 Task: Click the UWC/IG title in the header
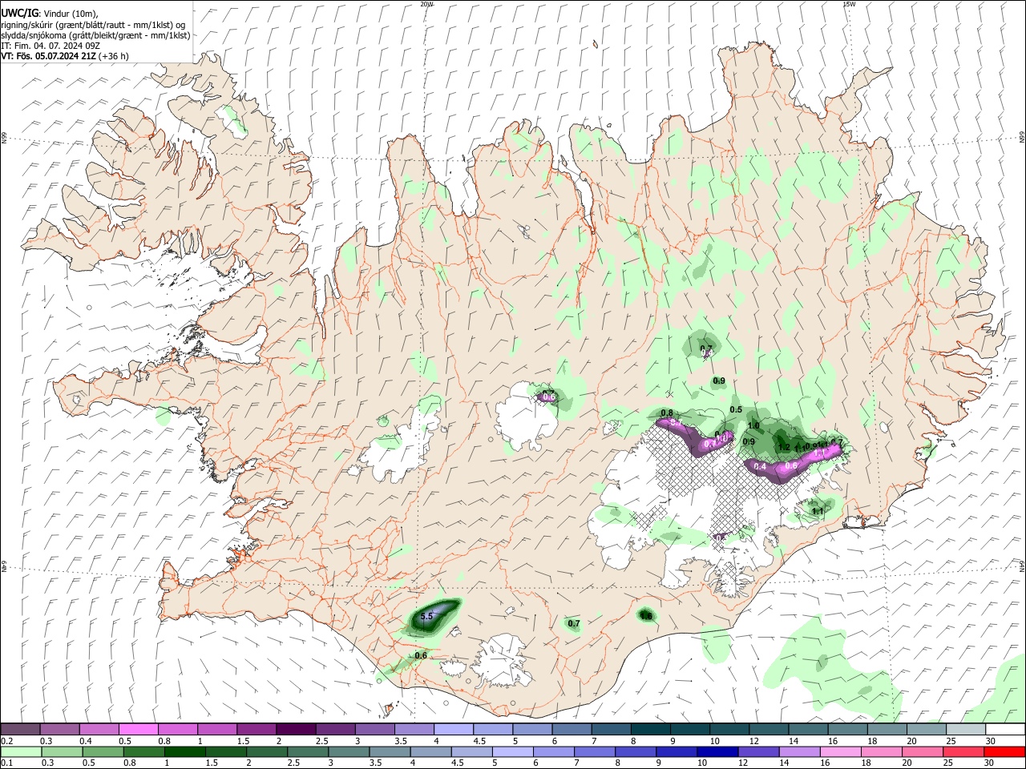coord(18,13)
